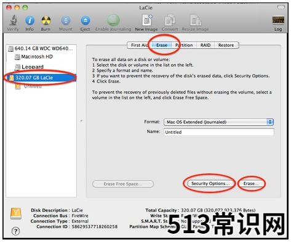Switch to the Erase tab
The width and height of the screenshot is (291, 243).
pyautogui.click(x=162, y=45)
